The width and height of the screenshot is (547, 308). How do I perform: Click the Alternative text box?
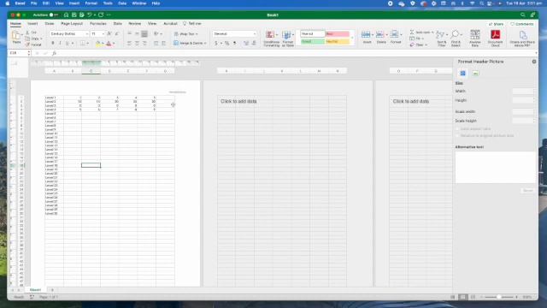click(x=495, y=168)
